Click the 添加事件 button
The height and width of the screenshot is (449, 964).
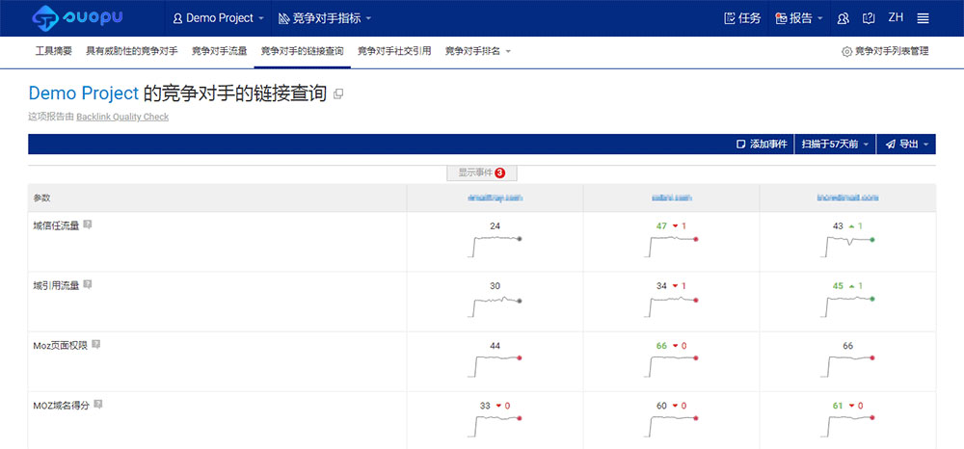[x=762, y=145]
